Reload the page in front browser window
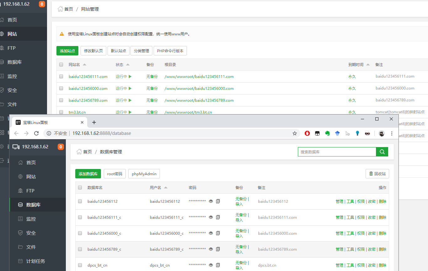428x271 pixels. pyautogui.click(x=36, y=133)
